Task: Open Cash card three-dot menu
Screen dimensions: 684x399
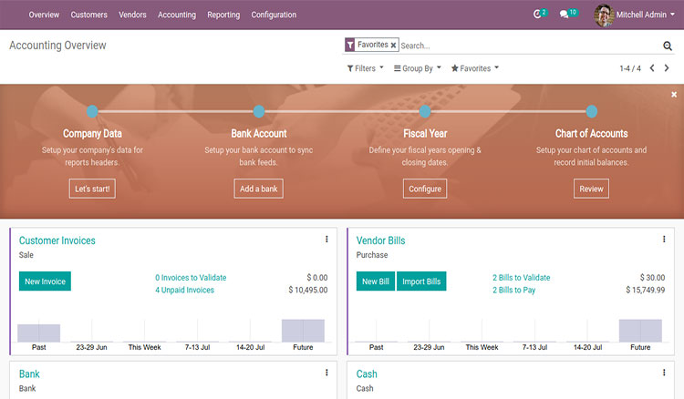Action: coord(664,373)
